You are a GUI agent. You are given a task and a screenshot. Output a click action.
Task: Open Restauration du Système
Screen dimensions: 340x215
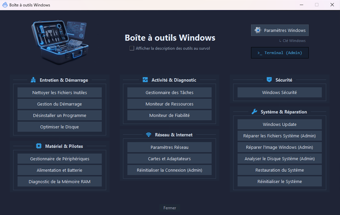click(279, 170)
